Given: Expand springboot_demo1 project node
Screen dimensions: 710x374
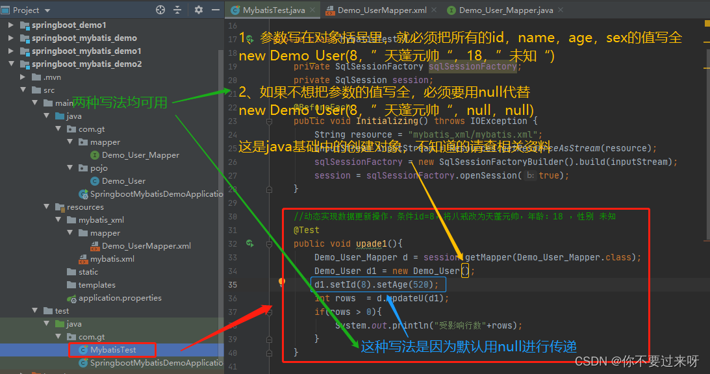Looking at the screenshot, I should click(11, 25).
